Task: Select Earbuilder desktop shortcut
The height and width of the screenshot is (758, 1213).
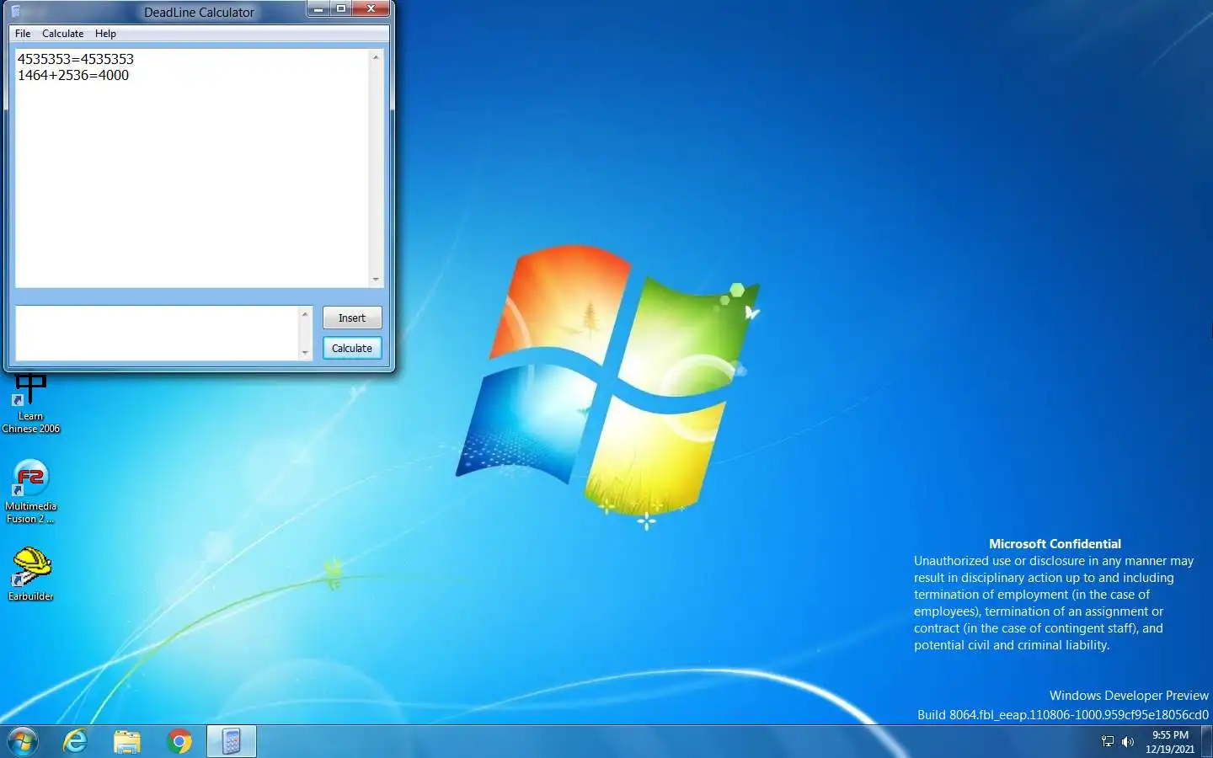Action: coord(30,574)
